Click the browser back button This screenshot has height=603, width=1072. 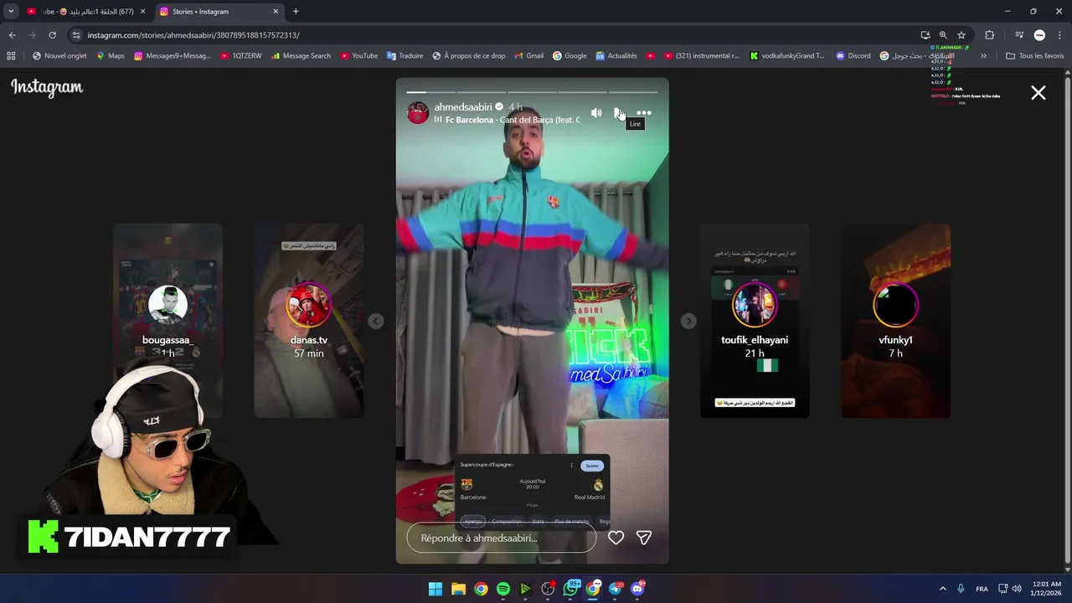(x=12, y=35)
